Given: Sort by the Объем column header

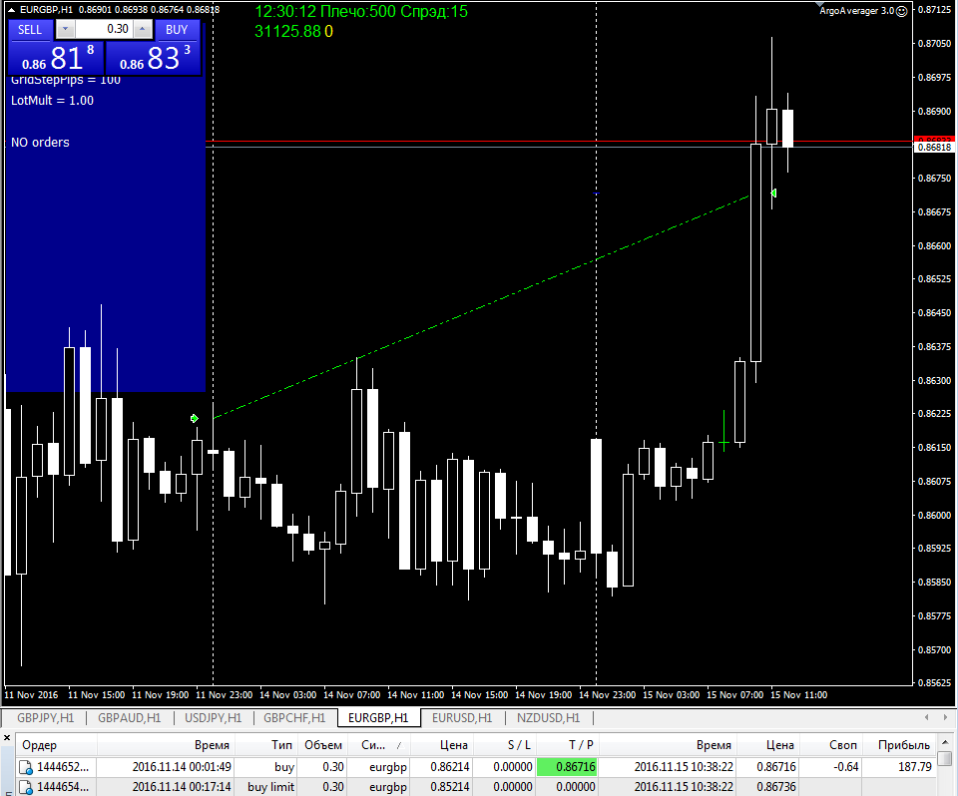Looking at the screenshot, I should (323, 745).
